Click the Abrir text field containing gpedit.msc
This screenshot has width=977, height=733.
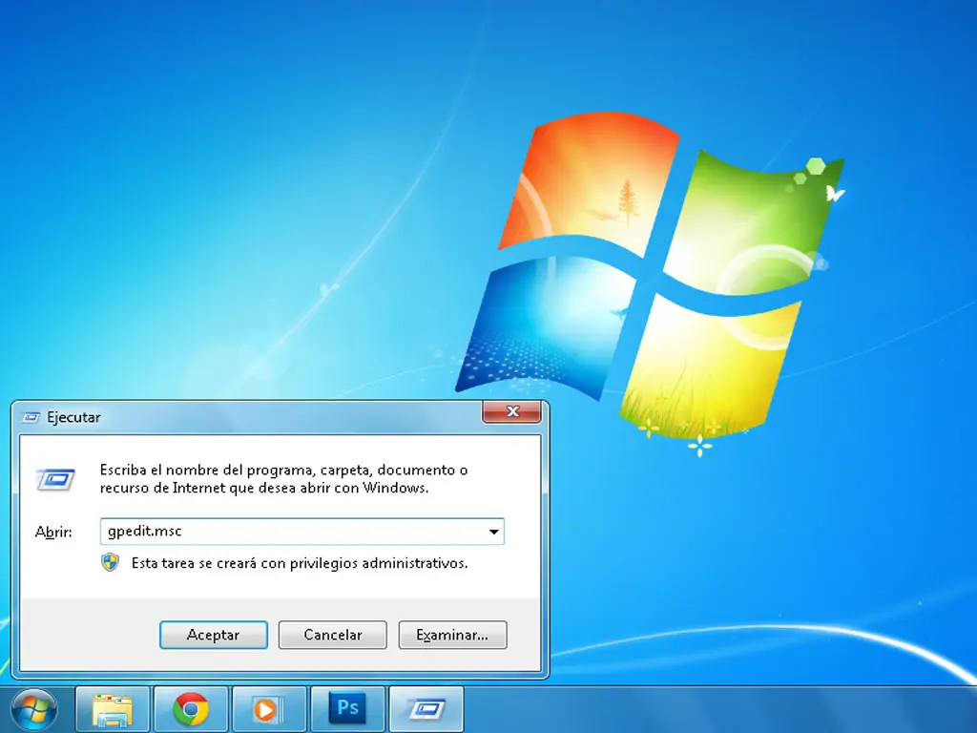click(x=301, y=532)
